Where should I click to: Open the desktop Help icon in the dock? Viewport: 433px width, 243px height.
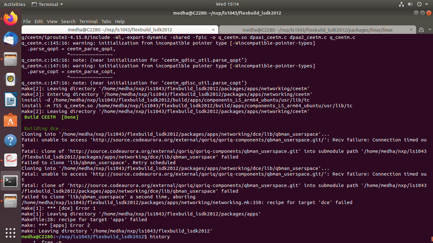tap(10, 141)
